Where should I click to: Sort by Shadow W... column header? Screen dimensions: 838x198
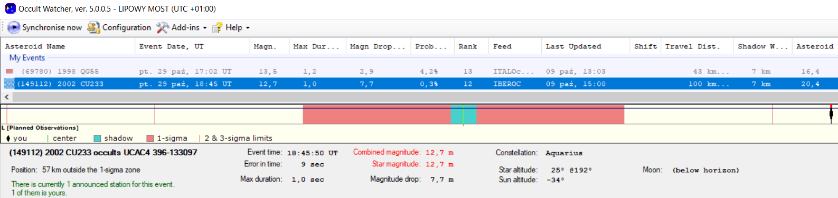pos(762,46)
